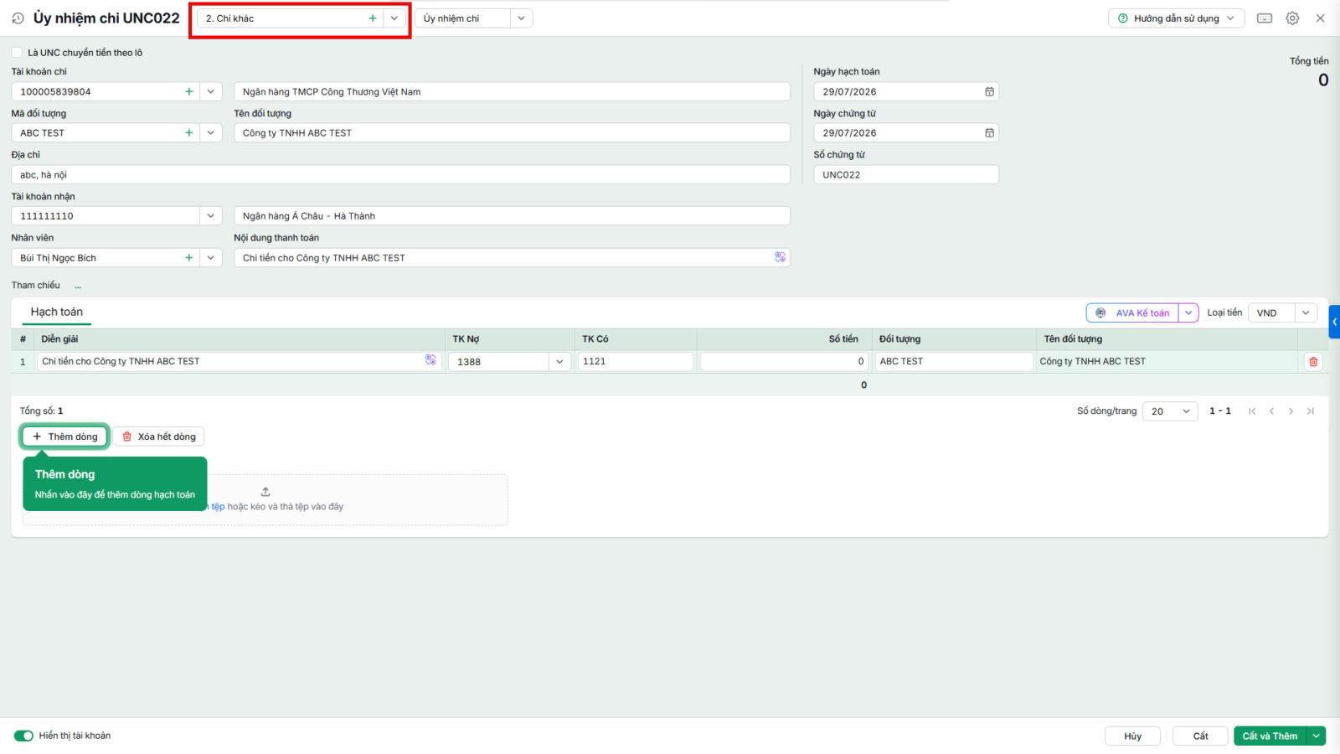
Task: Open calendar for Ngày hạch toán
Action: (x=989, y=92)
